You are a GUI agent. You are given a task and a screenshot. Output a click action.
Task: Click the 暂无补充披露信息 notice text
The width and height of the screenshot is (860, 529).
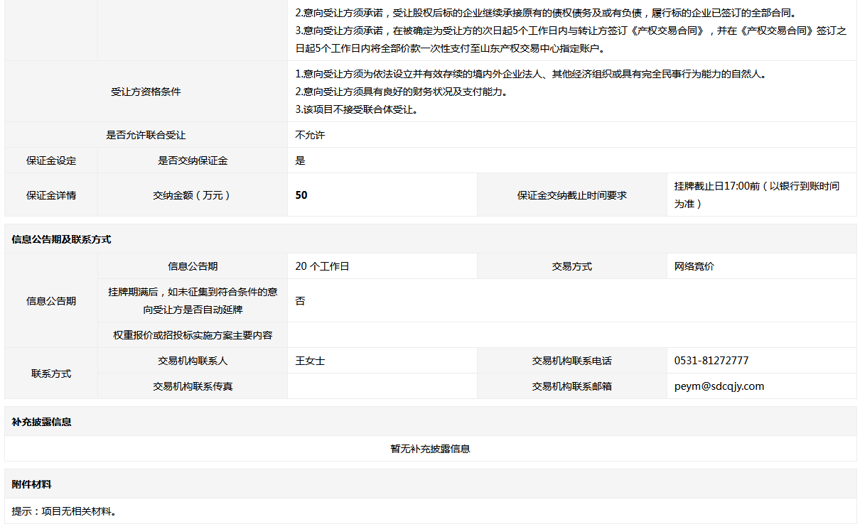(430, 449)
